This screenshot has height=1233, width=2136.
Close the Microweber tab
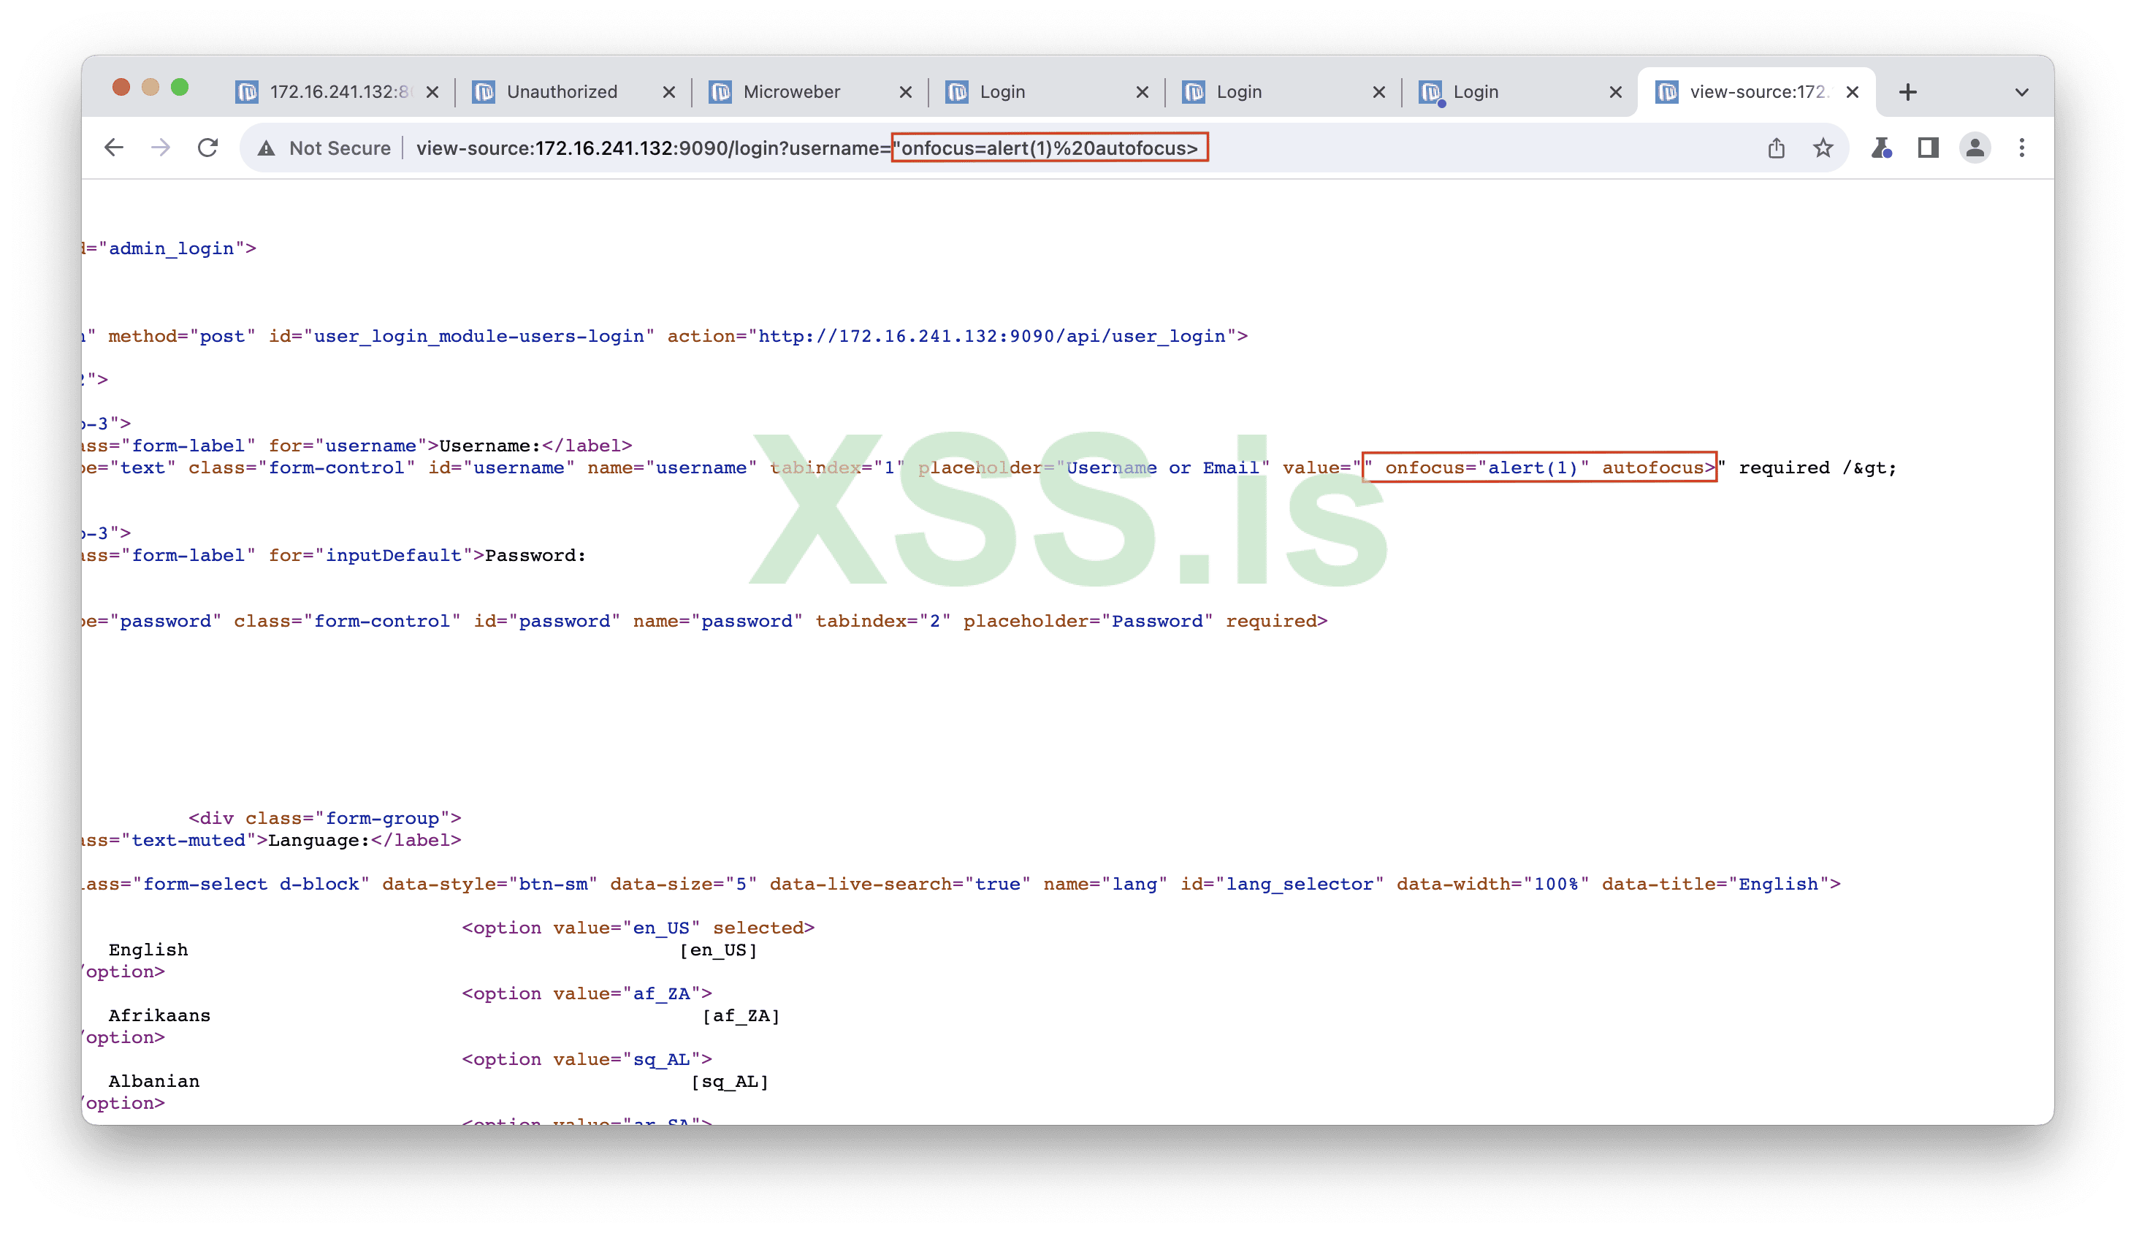click(905, 92)
